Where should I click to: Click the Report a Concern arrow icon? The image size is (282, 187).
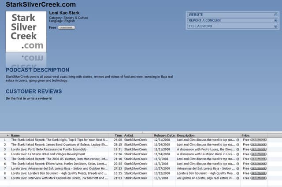coord(275,20)
